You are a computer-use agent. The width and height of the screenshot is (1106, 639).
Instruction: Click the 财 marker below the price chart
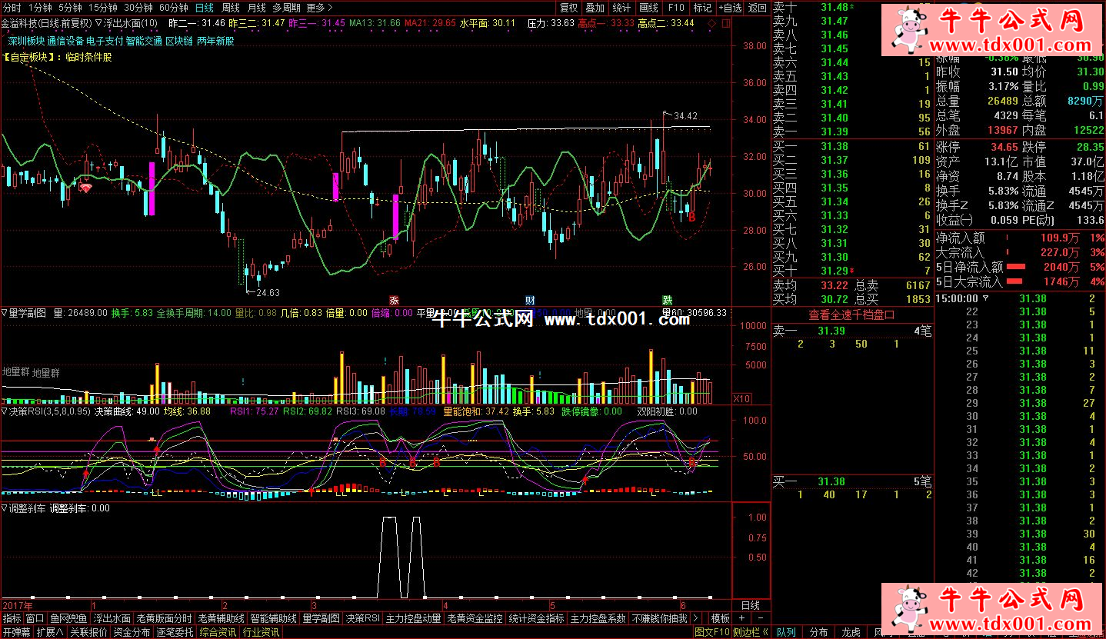tap(530, 300)
